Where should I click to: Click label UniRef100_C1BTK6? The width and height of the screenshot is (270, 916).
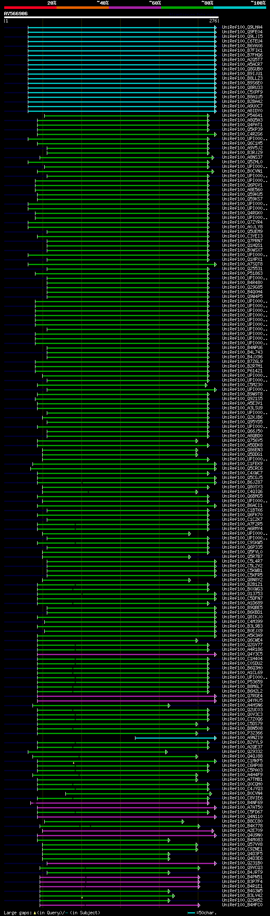click(242, 510)
